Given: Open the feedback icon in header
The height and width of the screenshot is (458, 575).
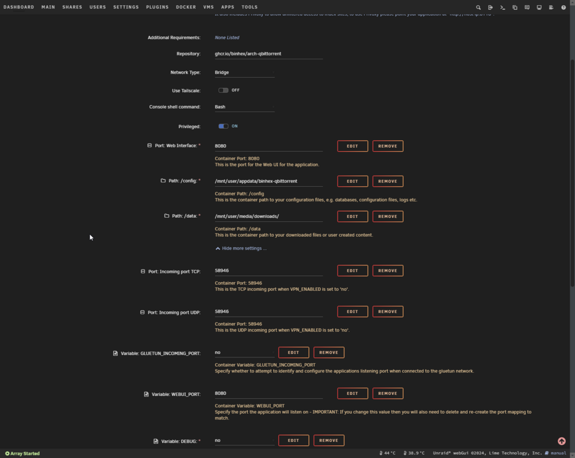Looking at the screenshot, I should click(527, 7).
